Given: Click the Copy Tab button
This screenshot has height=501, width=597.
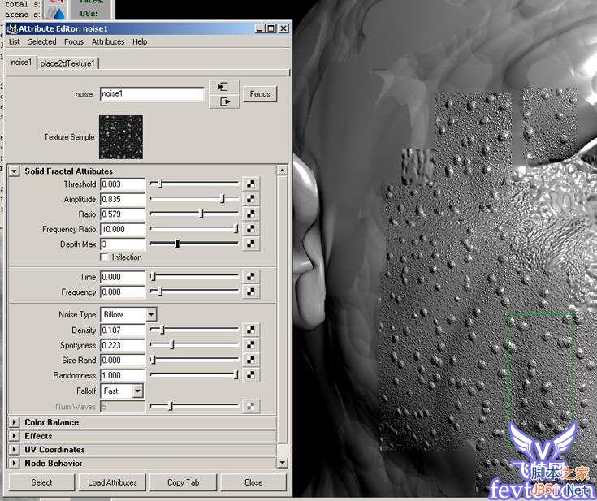Looking at the screenshot, I should pos(183,482).
